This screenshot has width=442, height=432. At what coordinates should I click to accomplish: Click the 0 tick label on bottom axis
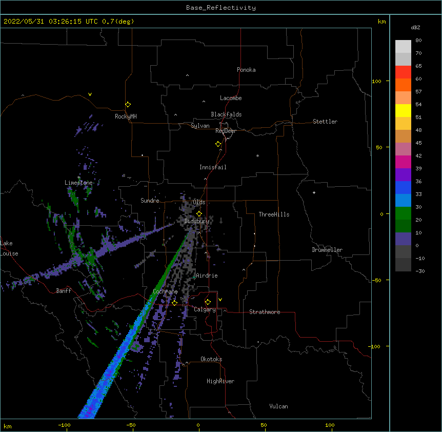(x=198, y=425)
